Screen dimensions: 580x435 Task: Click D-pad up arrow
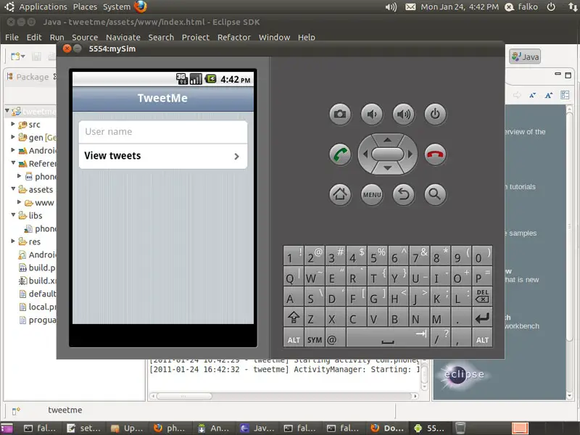(387, 140)
